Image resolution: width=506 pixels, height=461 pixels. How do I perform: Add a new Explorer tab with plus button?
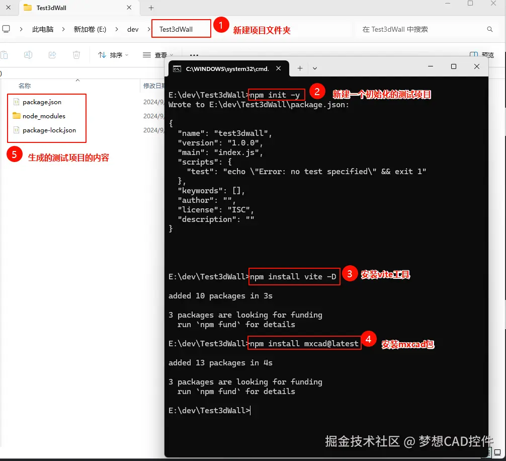pos(151,8)
